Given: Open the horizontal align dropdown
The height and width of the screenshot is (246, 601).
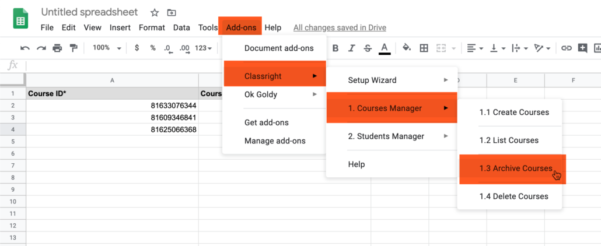Looking at the screenshot, I should [x=475, y=48].
